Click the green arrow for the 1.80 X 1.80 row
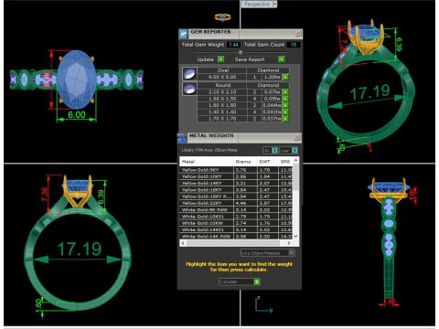This screenshot has height=329, width=439. pos(285,105)
